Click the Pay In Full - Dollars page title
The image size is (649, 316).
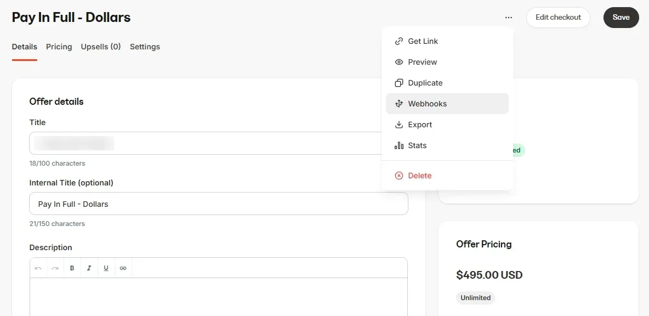(x=71, y=18)
